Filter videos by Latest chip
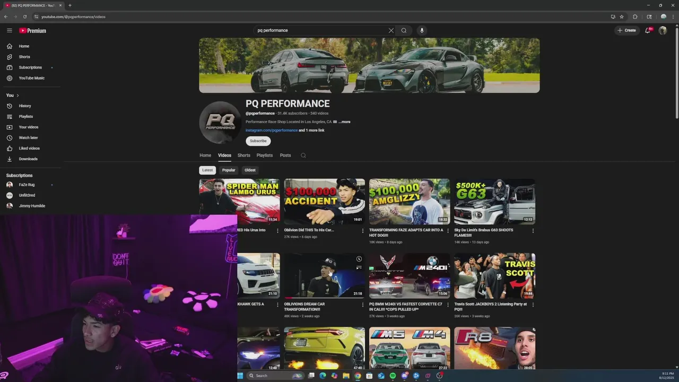This screenshot has width=679, height=382. click(207, 170)
